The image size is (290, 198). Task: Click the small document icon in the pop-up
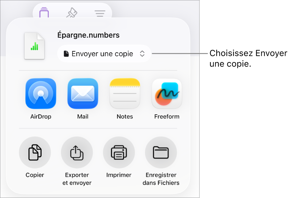coord(66,54)
